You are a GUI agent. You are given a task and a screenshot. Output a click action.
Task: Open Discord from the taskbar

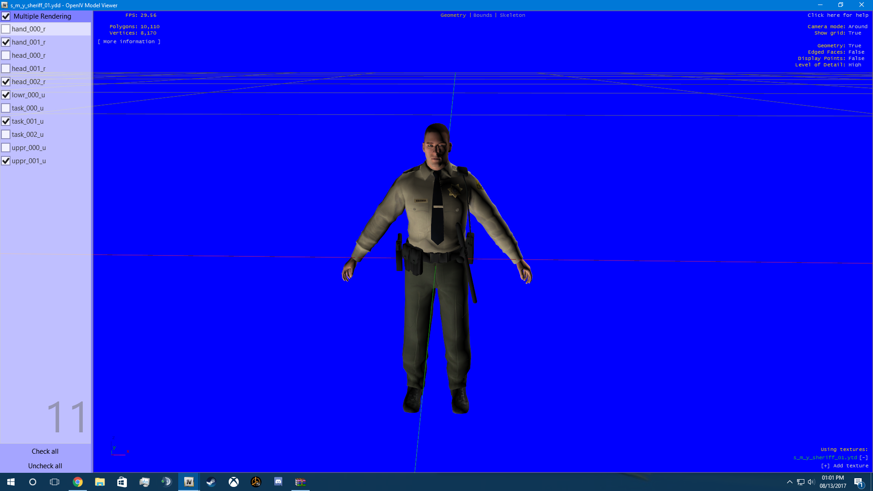pyautogui.click(x=278, y=482)
